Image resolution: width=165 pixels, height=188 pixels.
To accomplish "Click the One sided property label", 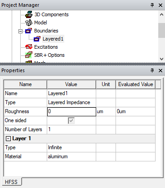I will click(x=16, y=120).
